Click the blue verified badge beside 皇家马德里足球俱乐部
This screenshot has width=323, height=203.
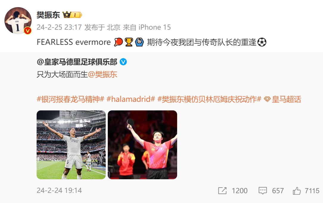click(123, 62)
